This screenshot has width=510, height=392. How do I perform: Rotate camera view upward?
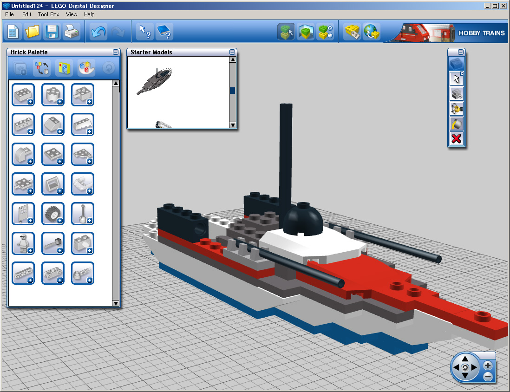(465, 359)
